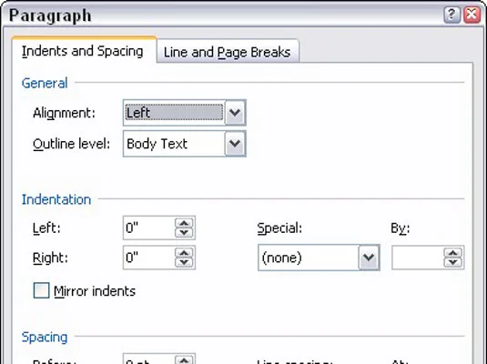Image resolution: width=487 pixels, height=364 pixels.
Task: Enable the Mirror indents checkbox
Action: (x=41, y=290)
